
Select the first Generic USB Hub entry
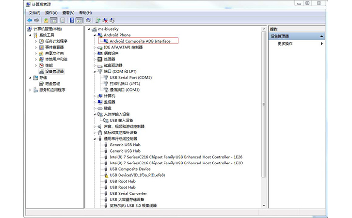pos(125,145)
